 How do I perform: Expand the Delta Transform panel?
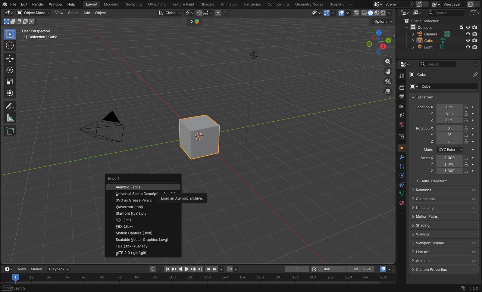(434, 181)
